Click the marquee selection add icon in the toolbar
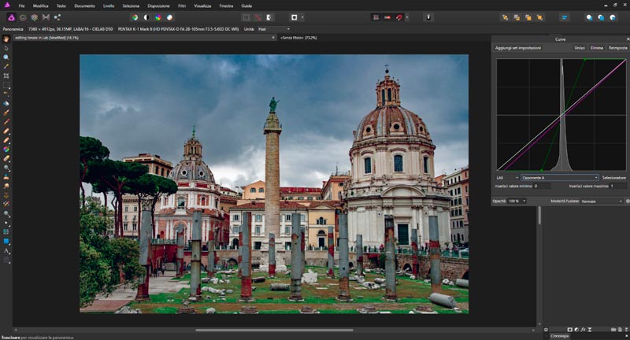The width and height of the screenshot is (630, 340). [246, 17]
